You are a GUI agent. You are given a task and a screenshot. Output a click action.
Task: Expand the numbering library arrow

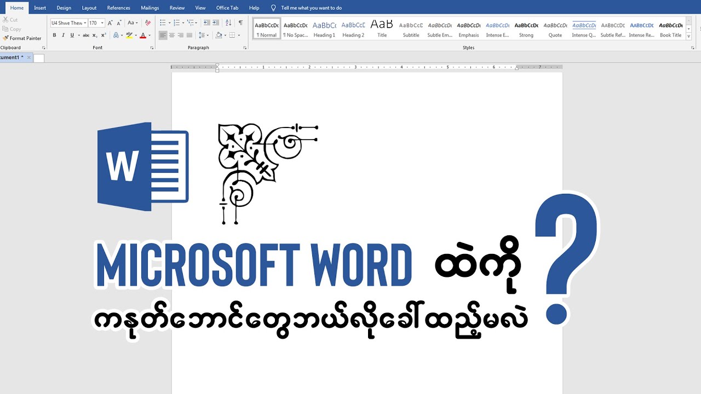[x=182, y=23]
